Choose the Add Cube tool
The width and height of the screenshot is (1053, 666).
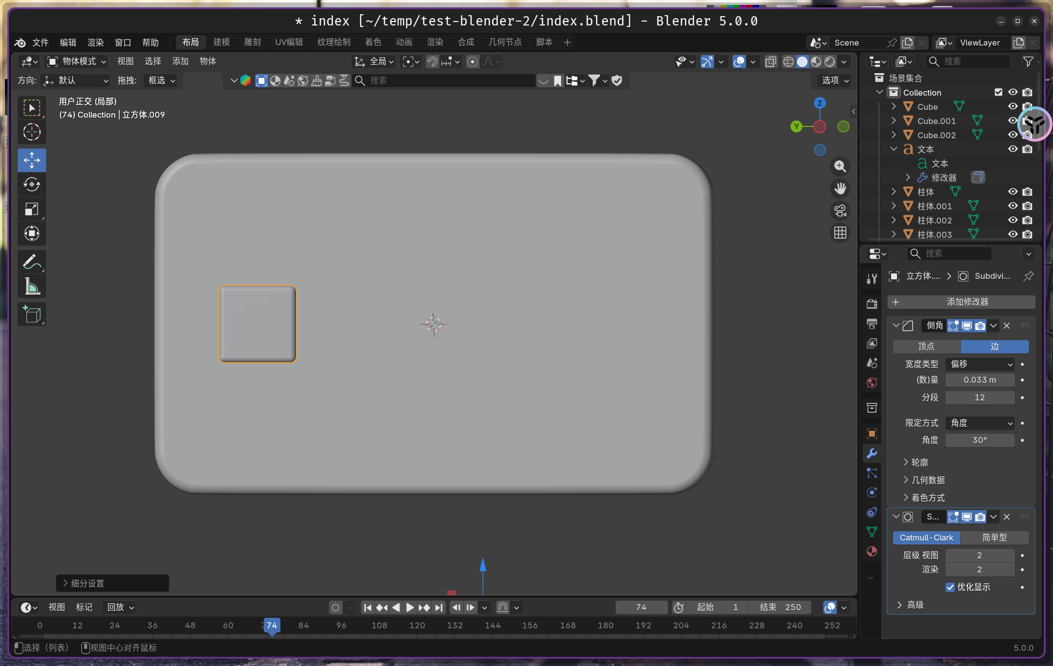coord(32,314)
